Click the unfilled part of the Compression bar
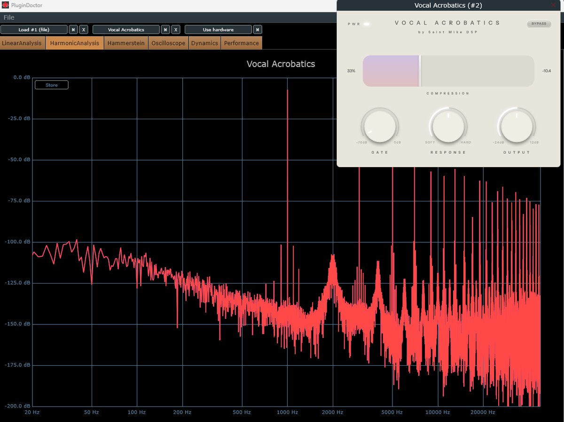 (x=478, y=71)
